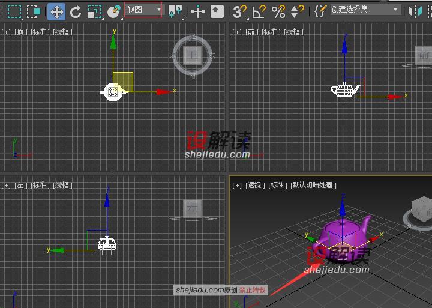Toggle Window/Crossing selection mode
Screen dimensions: 432x308
tap(34, 11)
